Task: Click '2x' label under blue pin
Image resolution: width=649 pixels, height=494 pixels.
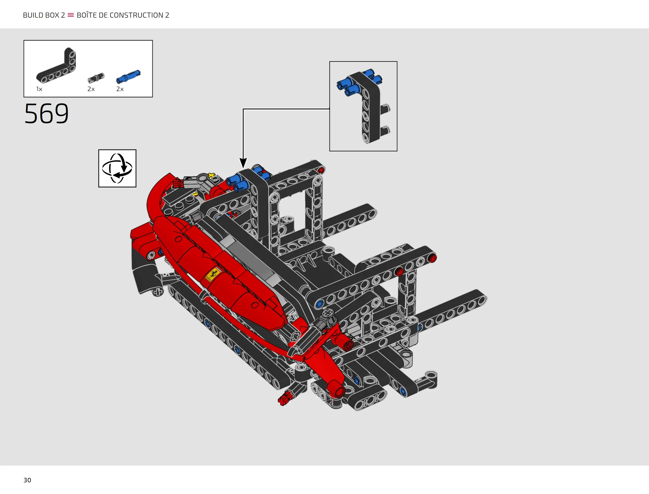Action: point(120,89)
